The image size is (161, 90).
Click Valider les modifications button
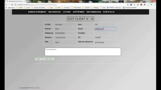coord(45,59)
